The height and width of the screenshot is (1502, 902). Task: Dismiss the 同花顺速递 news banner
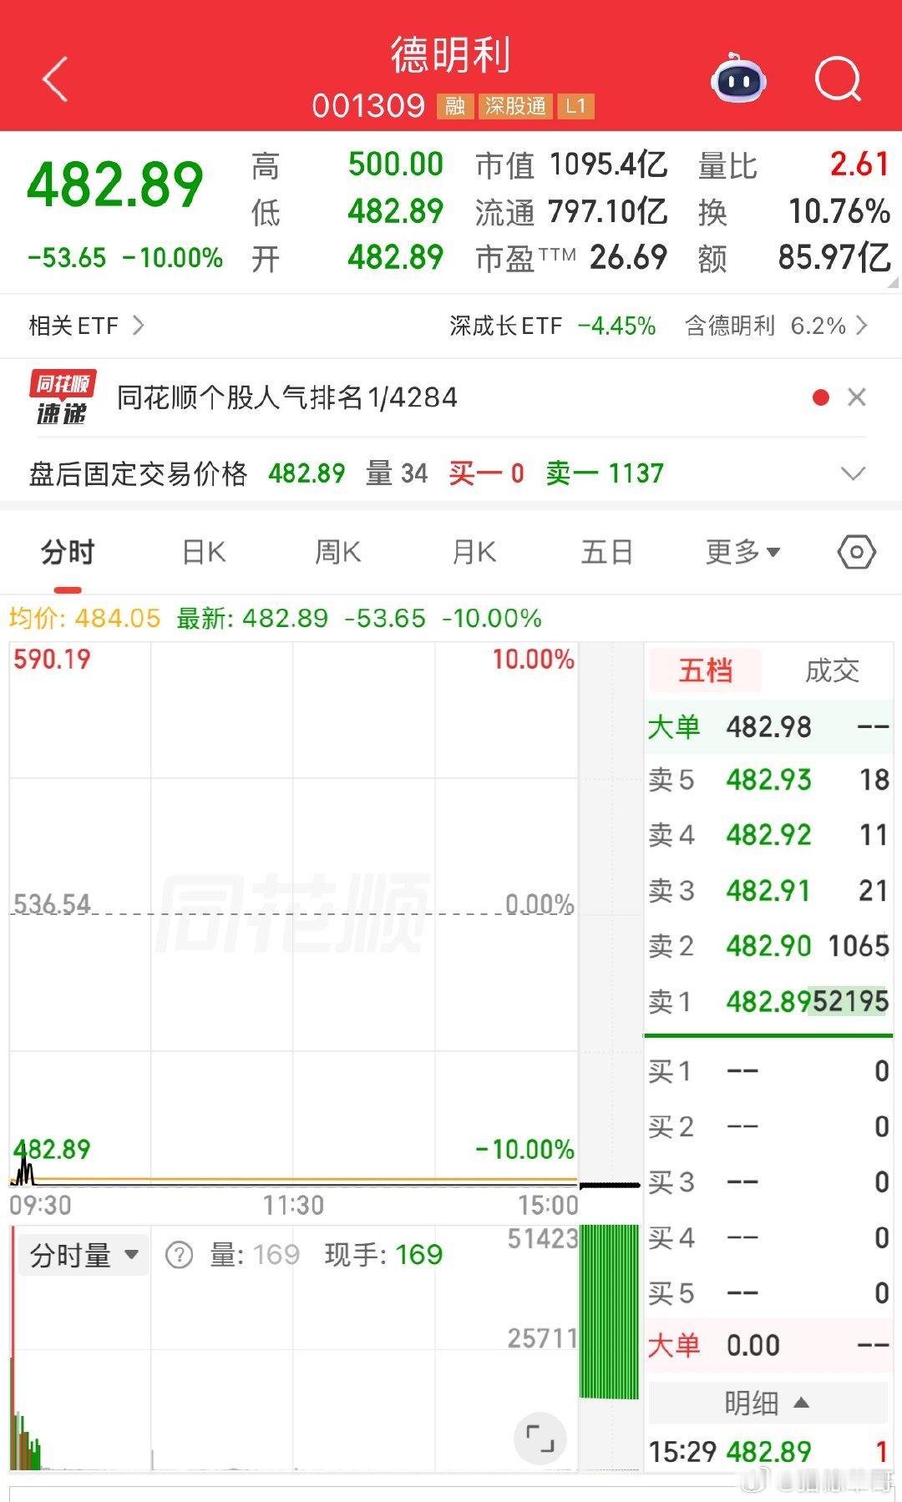pyautogui.click(x=856, y=397)
